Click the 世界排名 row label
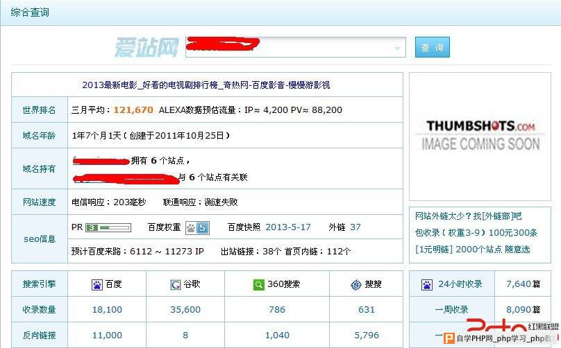 [x=40, y=110]
